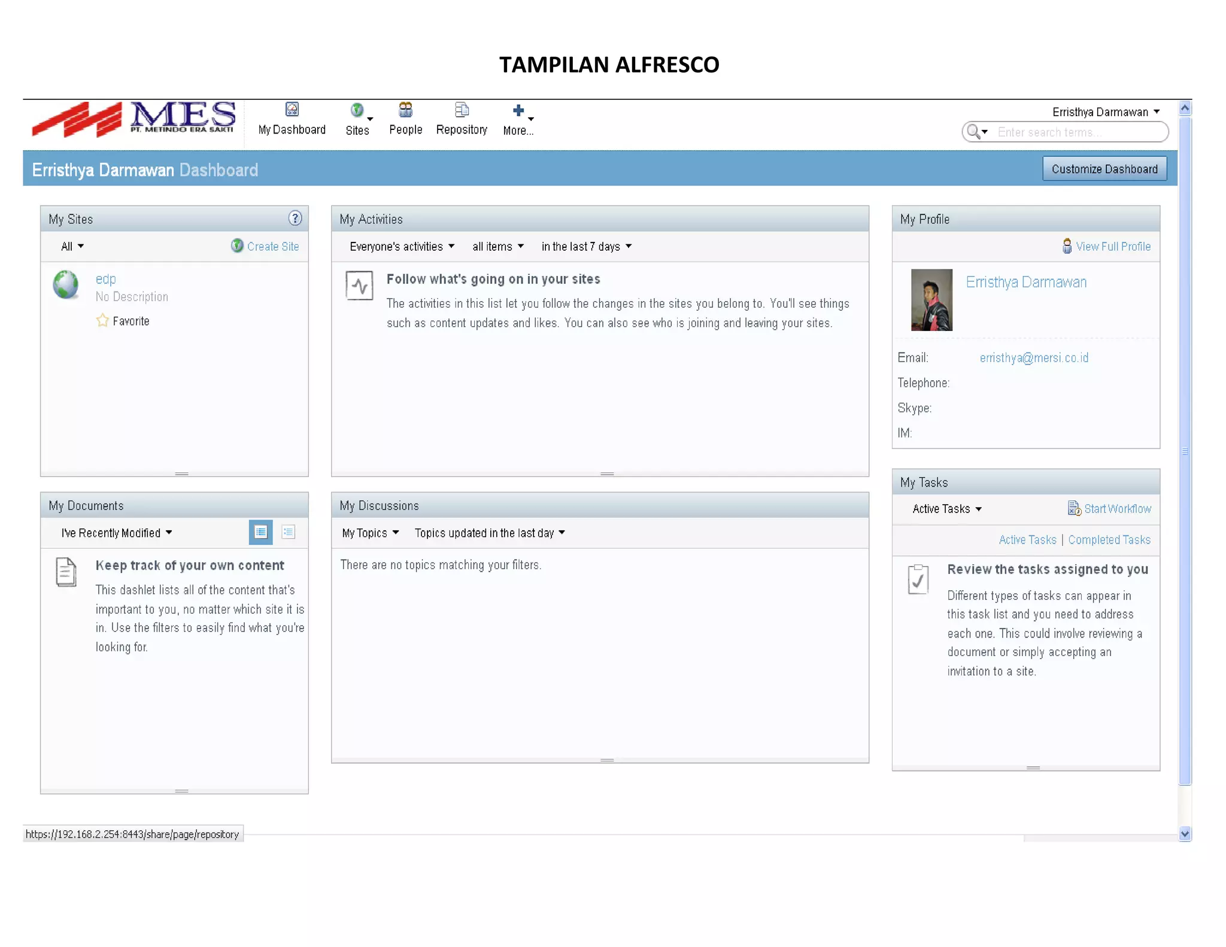The width and height of the screenshot is (1226, 947).
Task: Open My Sites help question icon
Action: (295, 218)
